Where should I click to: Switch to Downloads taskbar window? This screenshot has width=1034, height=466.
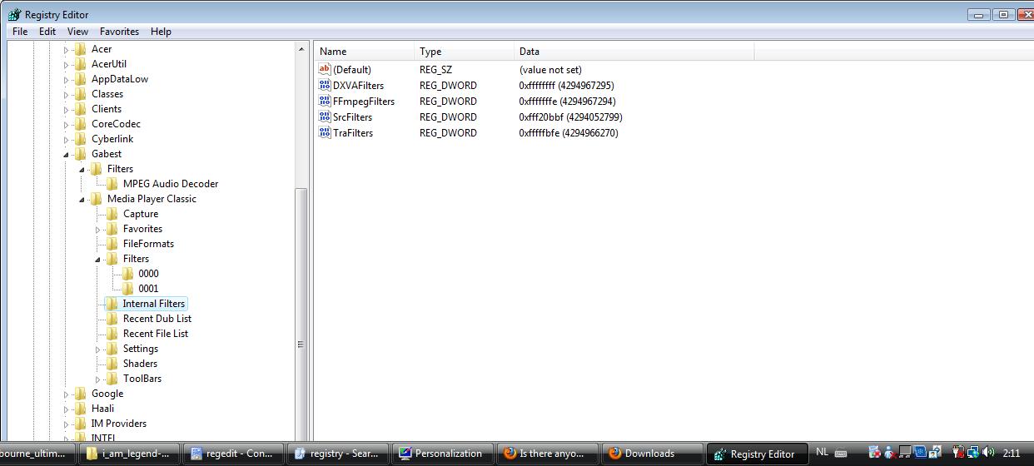click(x=652, y=454)
